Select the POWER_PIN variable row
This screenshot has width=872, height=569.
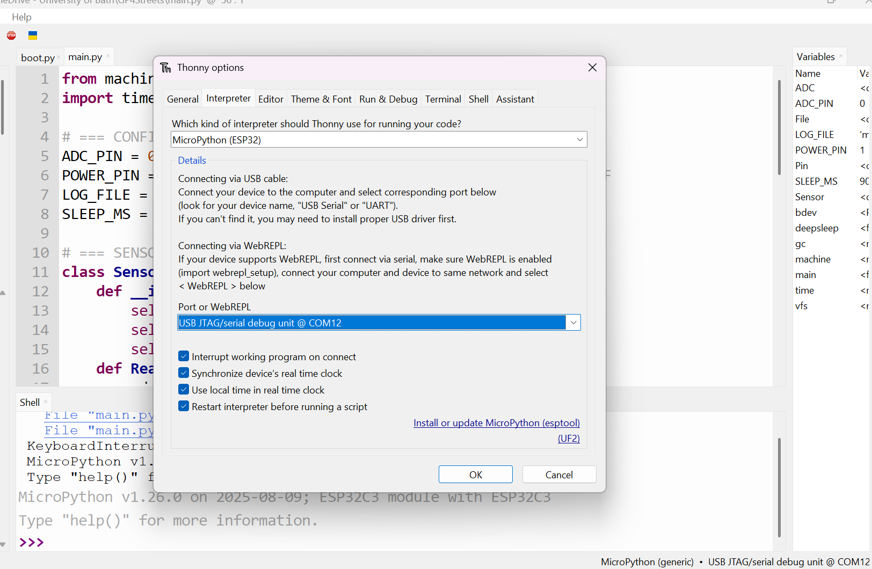831,150
